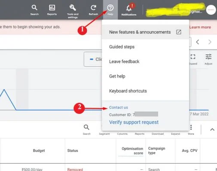217x171 pixels.
Task: Open the Clicks metric dropdown on chart
Action: coord(93,59)
